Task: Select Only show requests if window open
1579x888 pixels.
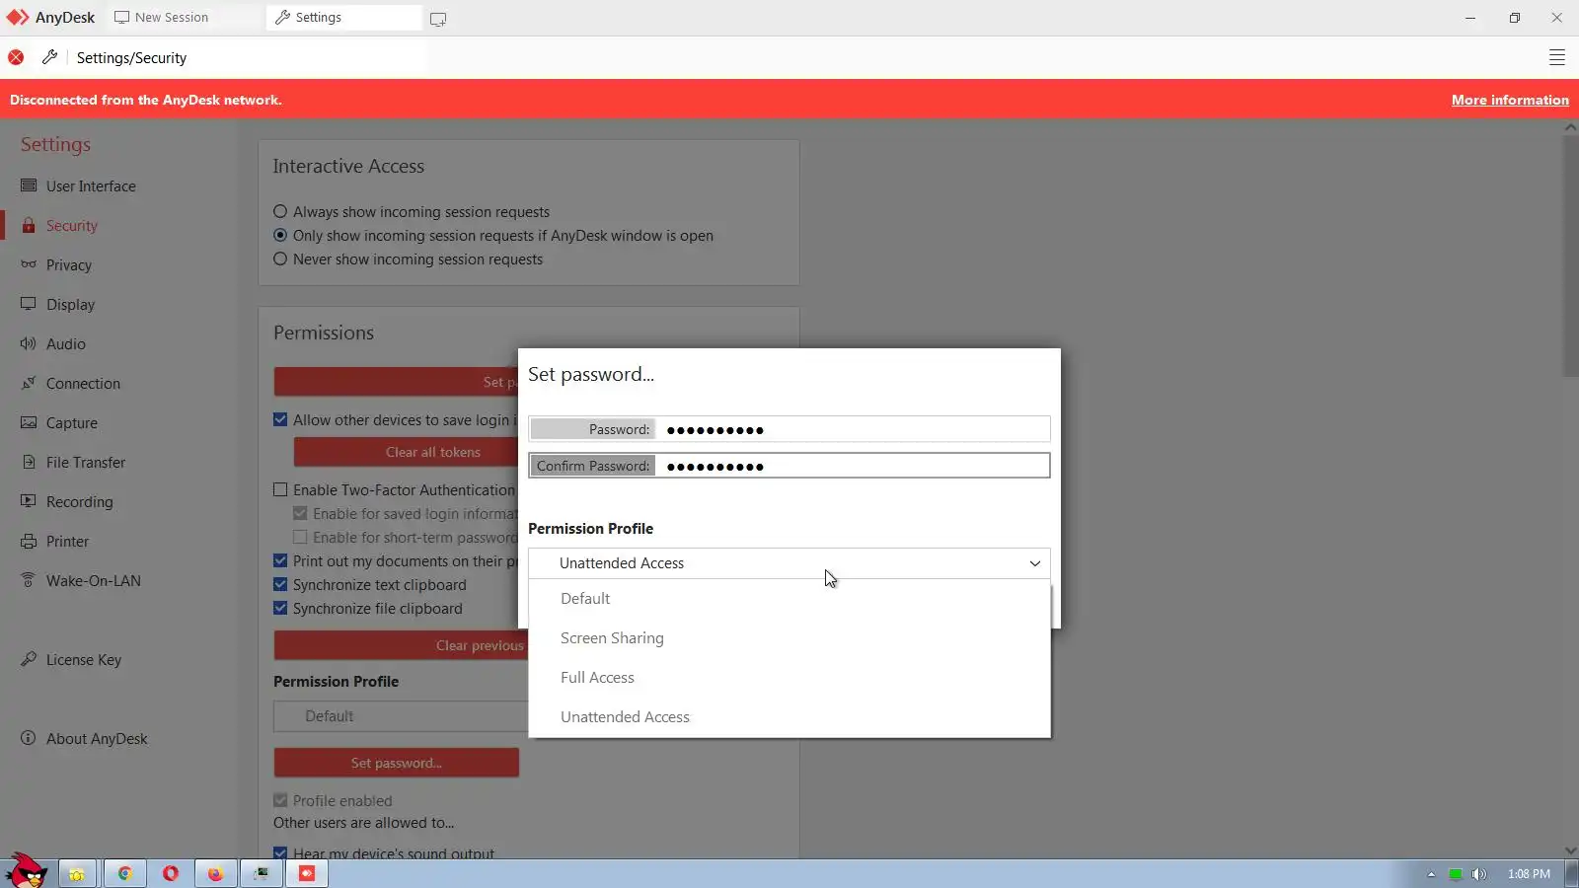Action: click(280, 235)
